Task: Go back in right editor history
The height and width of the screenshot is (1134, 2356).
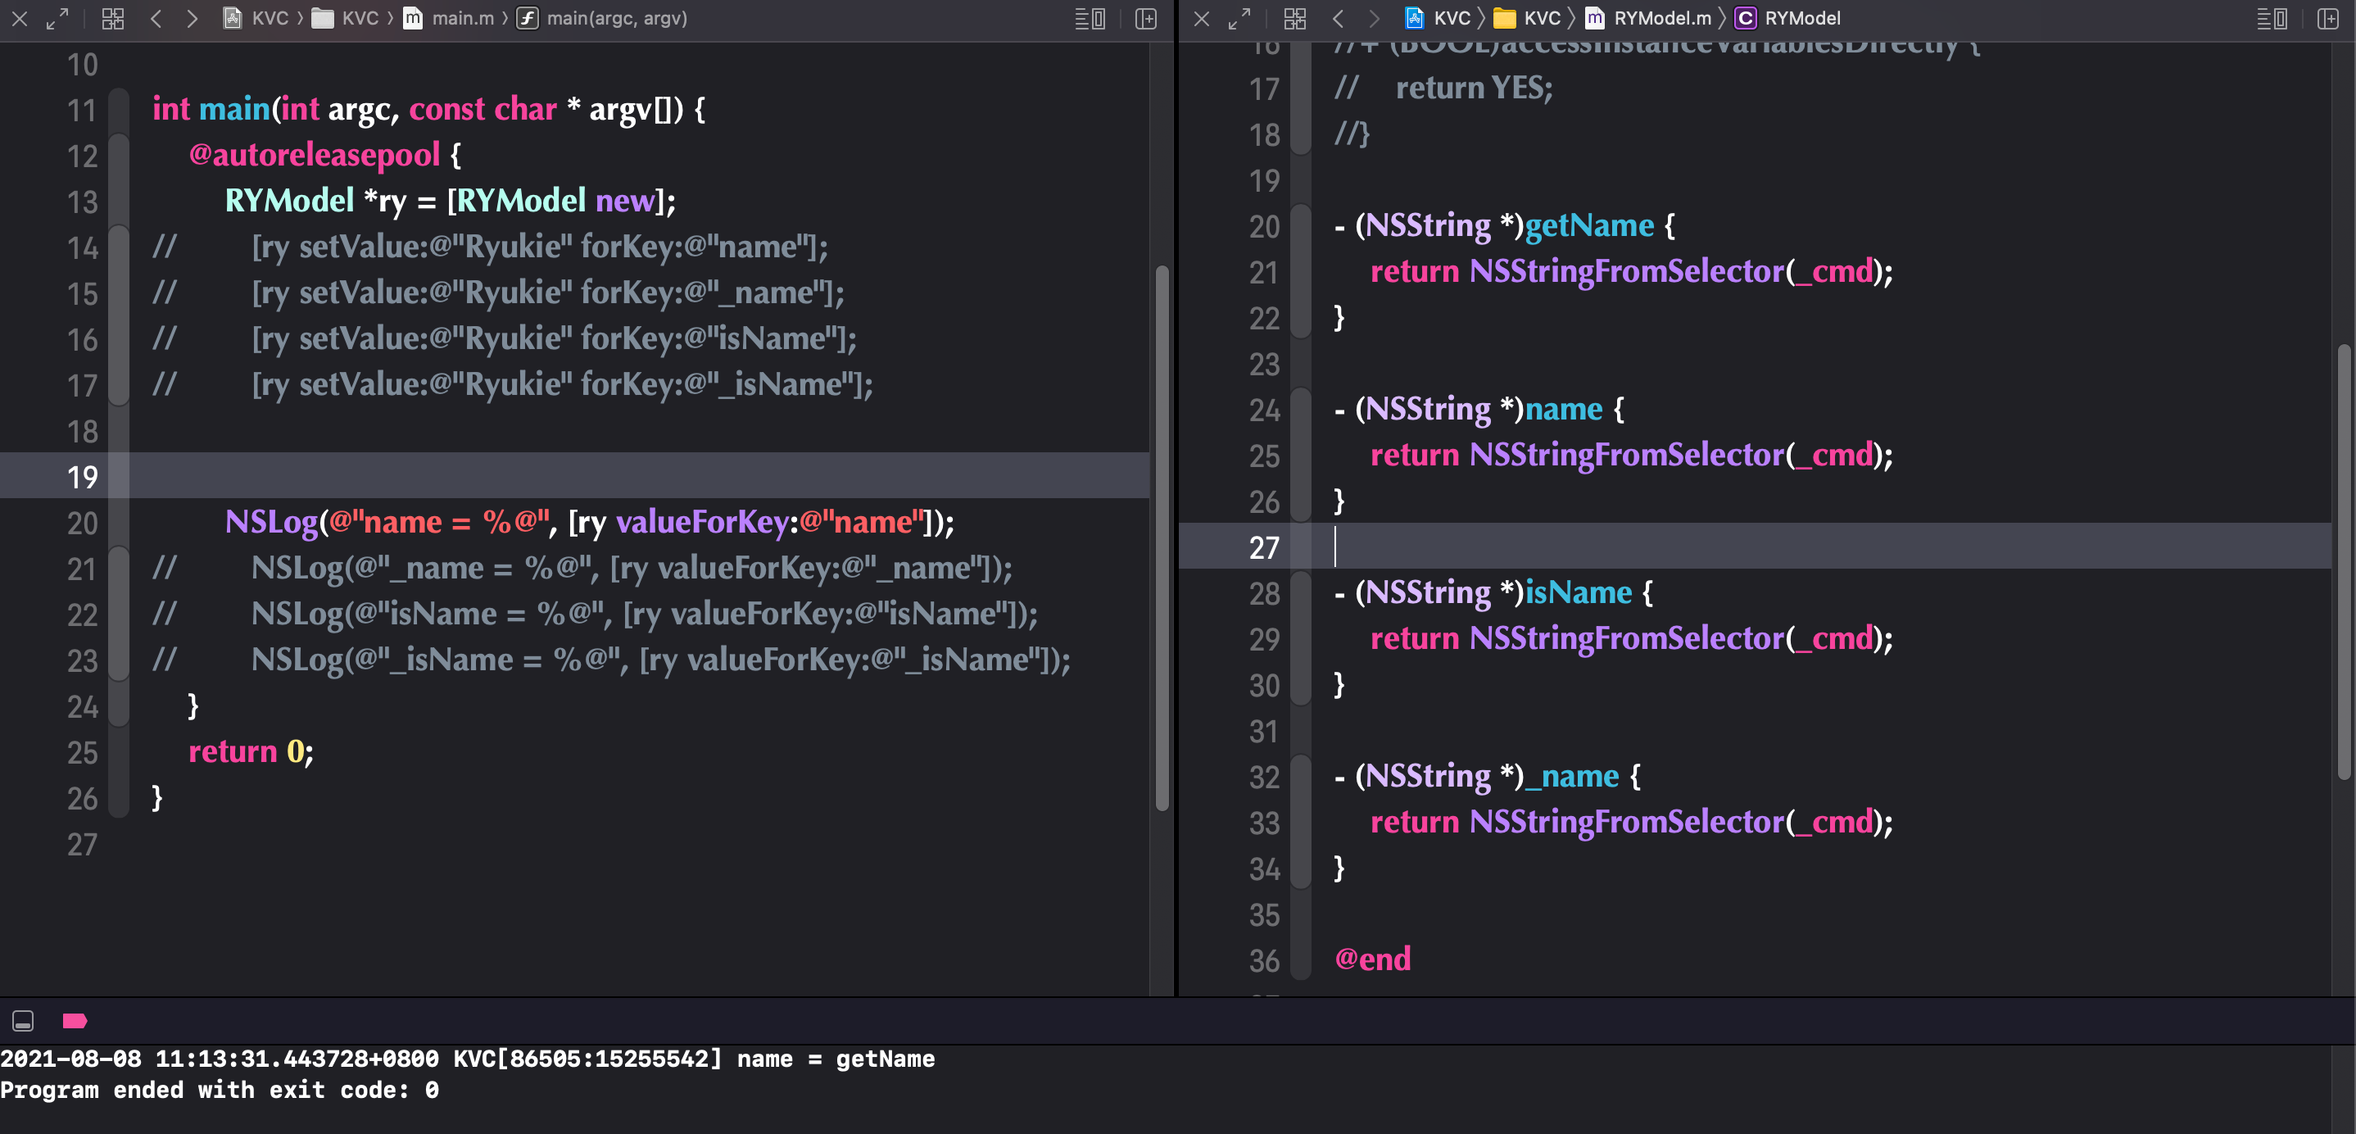Action: (x=1339, y=18)
